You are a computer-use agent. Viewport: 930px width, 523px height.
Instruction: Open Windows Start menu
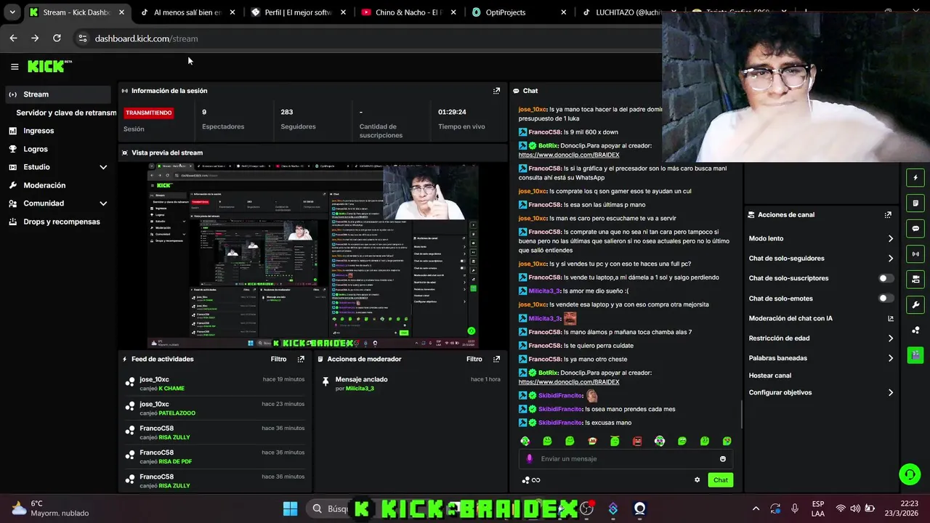[x=290, y=508]
